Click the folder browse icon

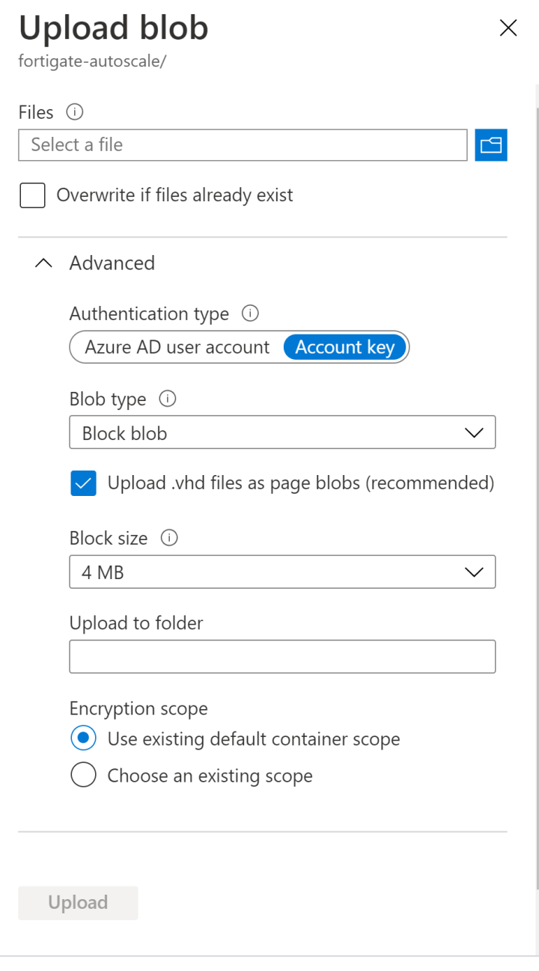tap(491, 145)
